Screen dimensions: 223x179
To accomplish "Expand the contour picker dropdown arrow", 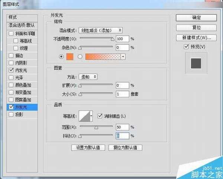I will [91, 116].
